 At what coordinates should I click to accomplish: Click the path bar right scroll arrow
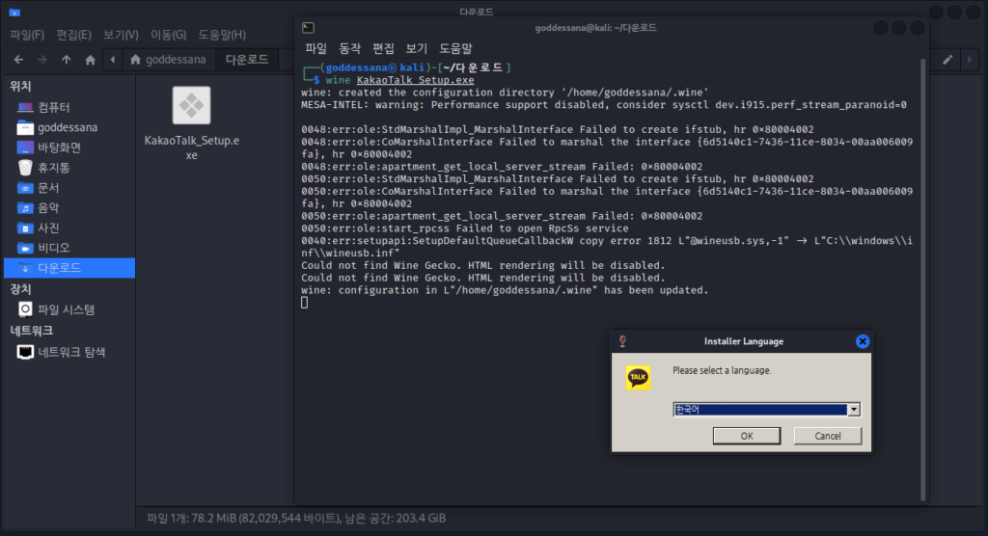point(969,60)
